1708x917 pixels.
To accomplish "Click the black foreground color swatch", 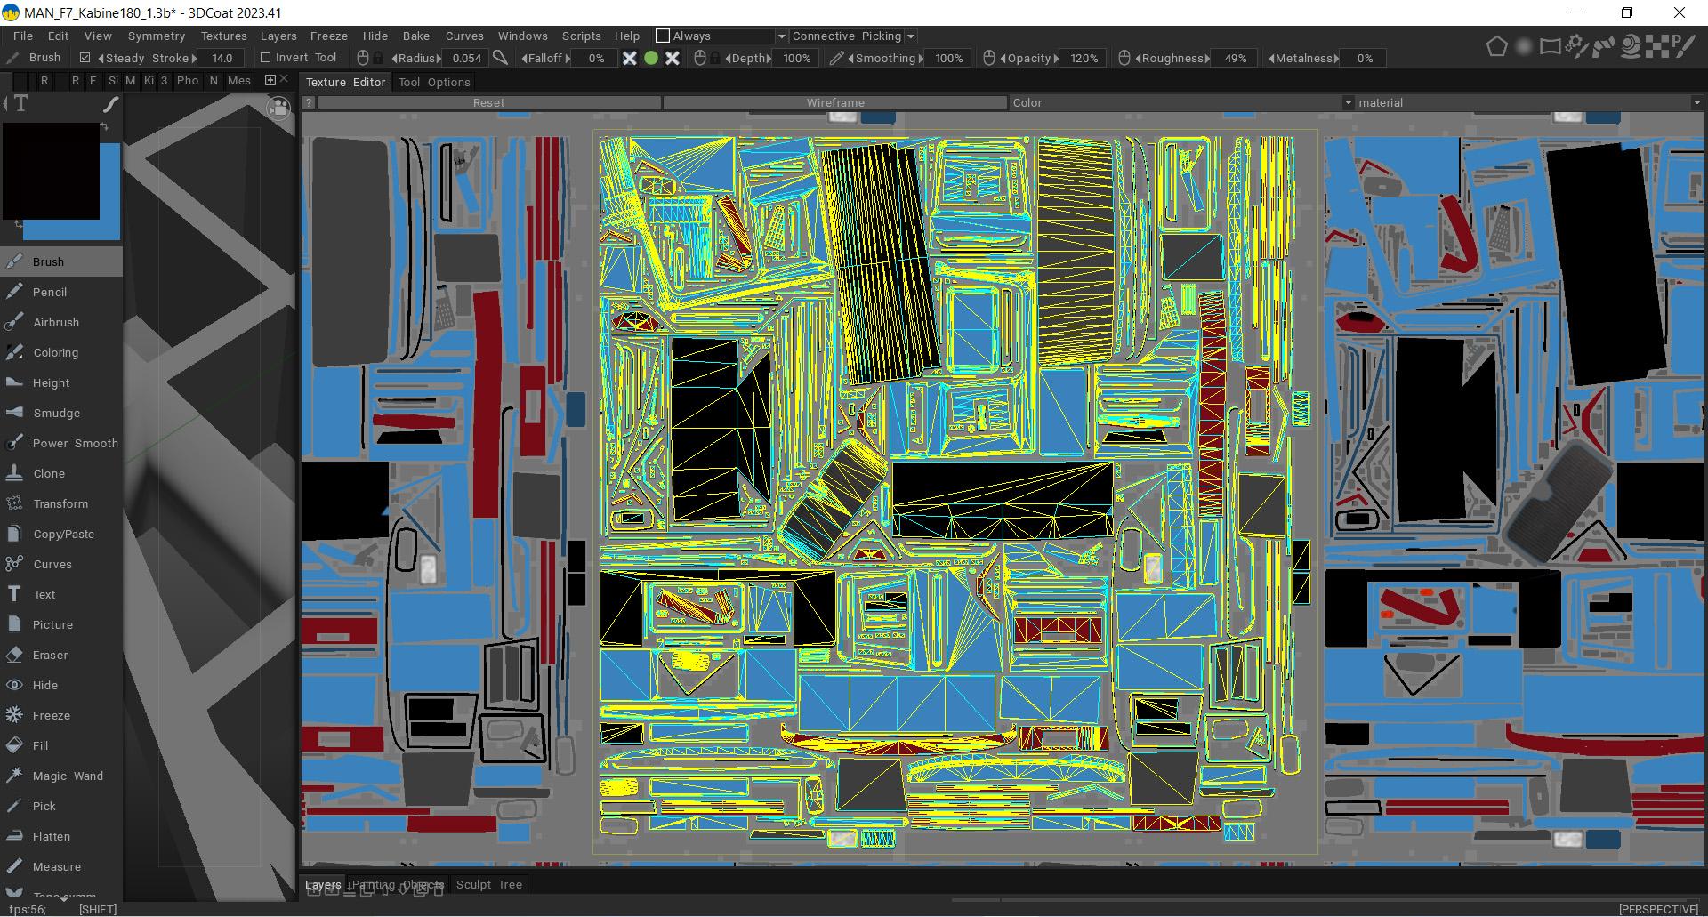I will click(51, 171).
